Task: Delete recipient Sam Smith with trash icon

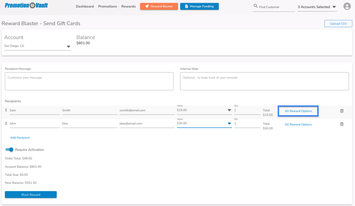Action: 341,111
